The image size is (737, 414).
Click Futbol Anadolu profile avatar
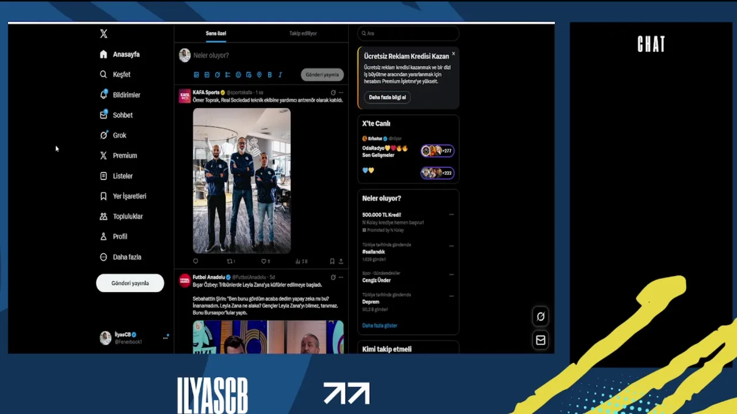185,280
